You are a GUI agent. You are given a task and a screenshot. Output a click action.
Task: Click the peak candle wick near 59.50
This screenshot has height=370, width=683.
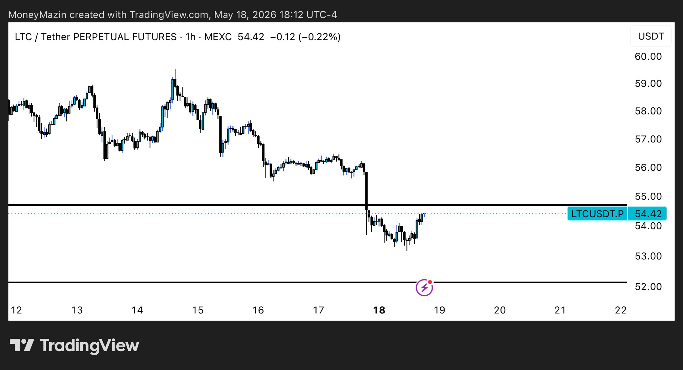tap(175, 73)
